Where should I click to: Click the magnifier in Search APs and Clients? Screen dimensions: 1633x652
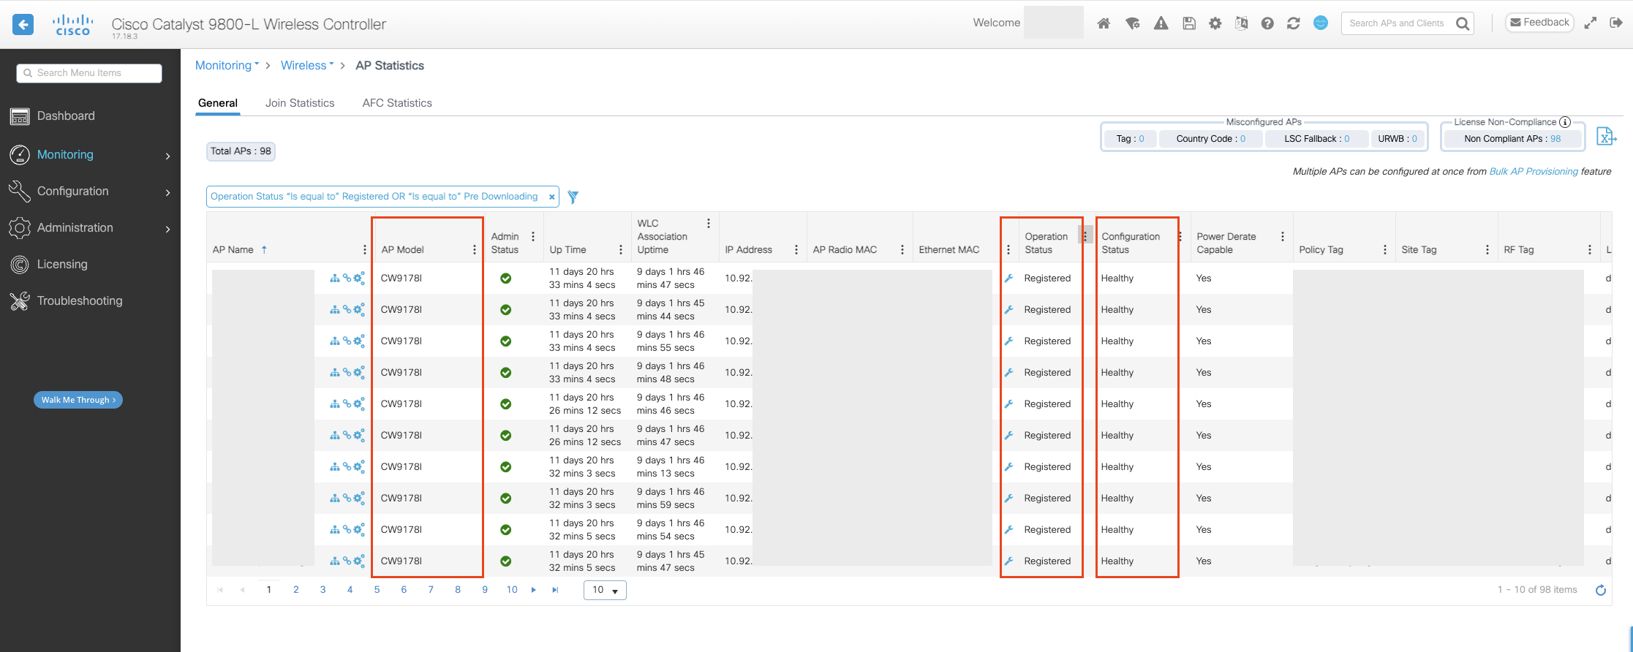click(x=1462, y=23)
